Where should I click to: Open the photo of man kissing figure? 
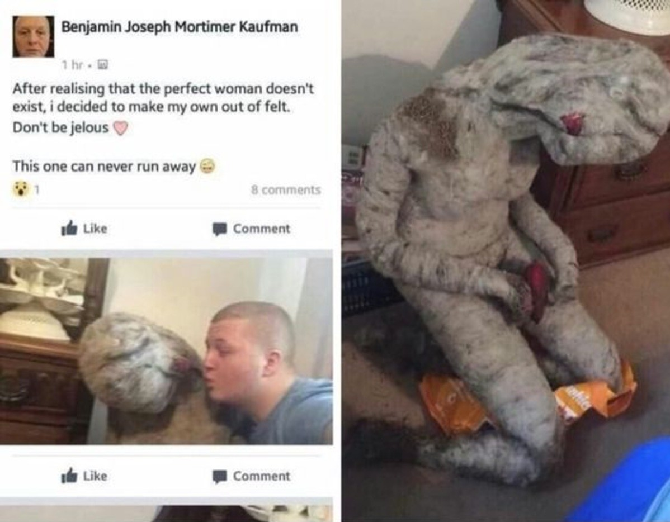tap(166, 351)
